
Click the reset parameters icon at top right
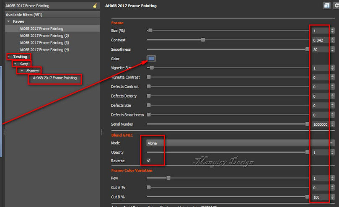(335, 6)
